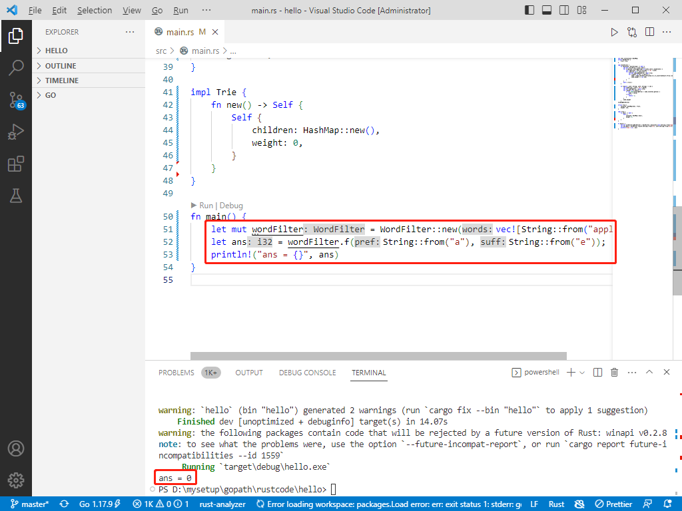The width and height of the screenshot is (682, 511).
Task: Show more menu bar items ellipsis
Action: point(206,10)
